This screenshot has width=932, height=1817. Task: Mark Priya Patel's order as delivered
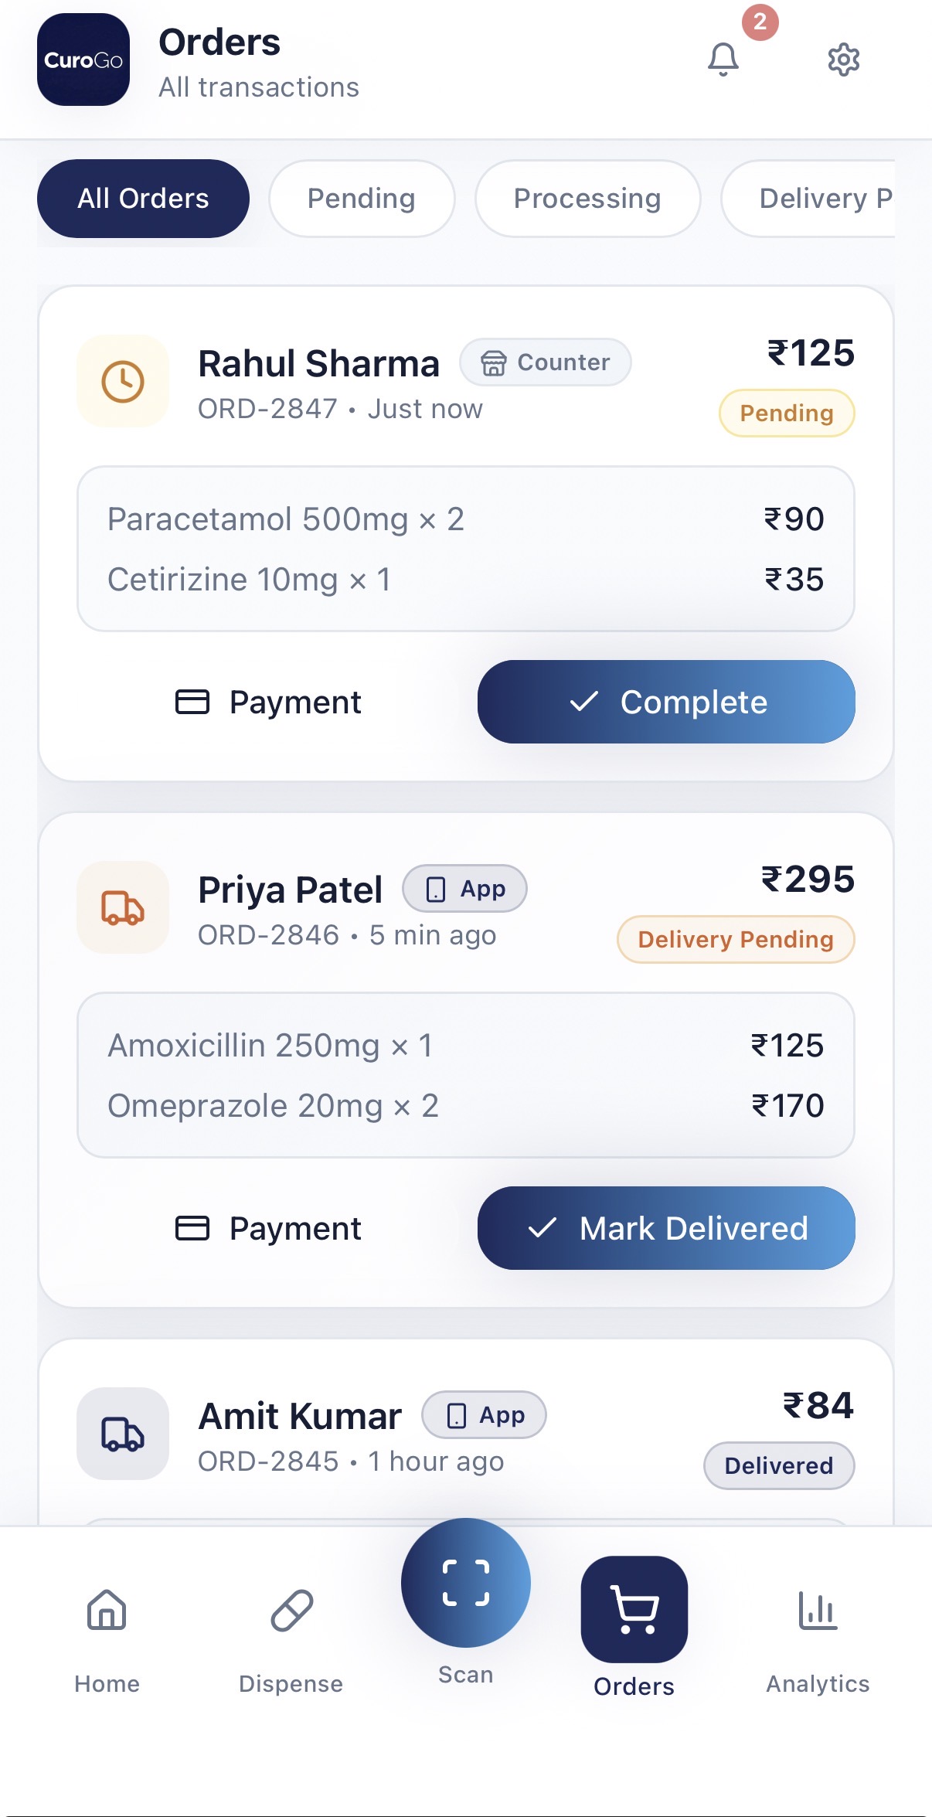pos(665,1228)
